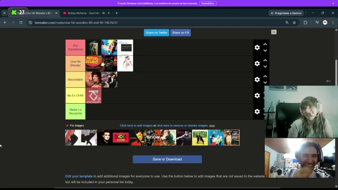Select the Recordable tier label

coord(76,79)
